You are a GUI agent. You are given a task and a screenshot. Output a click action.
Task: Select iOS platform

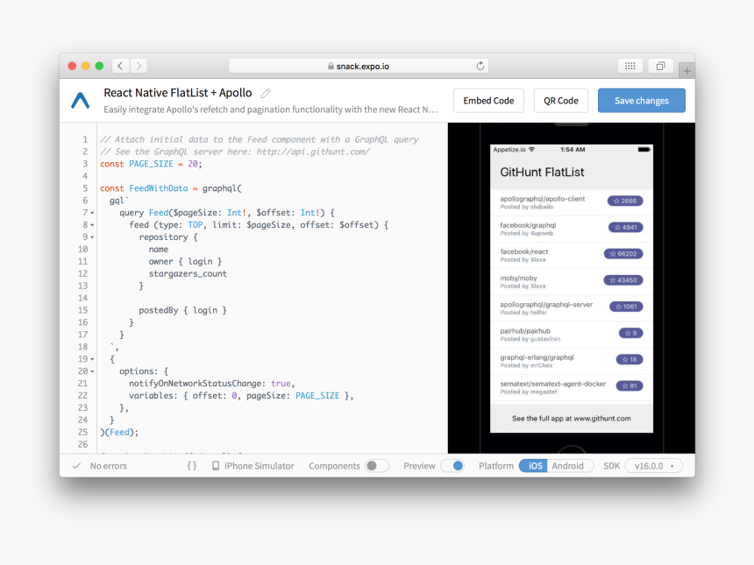click(533, 465)
